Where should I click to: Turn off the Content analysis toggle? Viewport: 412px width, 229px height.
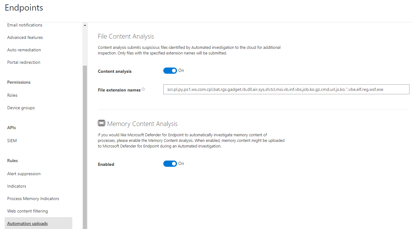[x=170, y=71]
